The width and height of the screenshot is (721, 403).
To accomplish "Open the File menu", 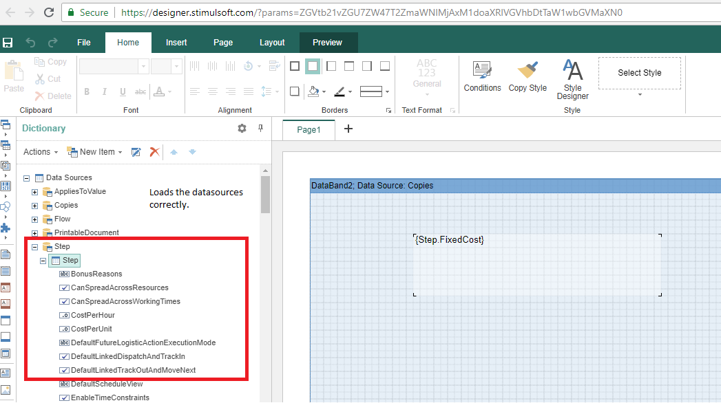I will pyautogui.click(x=84, y=43).
